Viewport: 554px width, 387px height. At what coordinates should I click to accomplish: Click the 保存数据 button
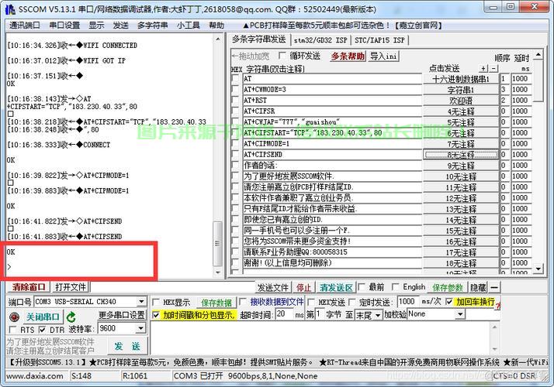pos(216,303)
